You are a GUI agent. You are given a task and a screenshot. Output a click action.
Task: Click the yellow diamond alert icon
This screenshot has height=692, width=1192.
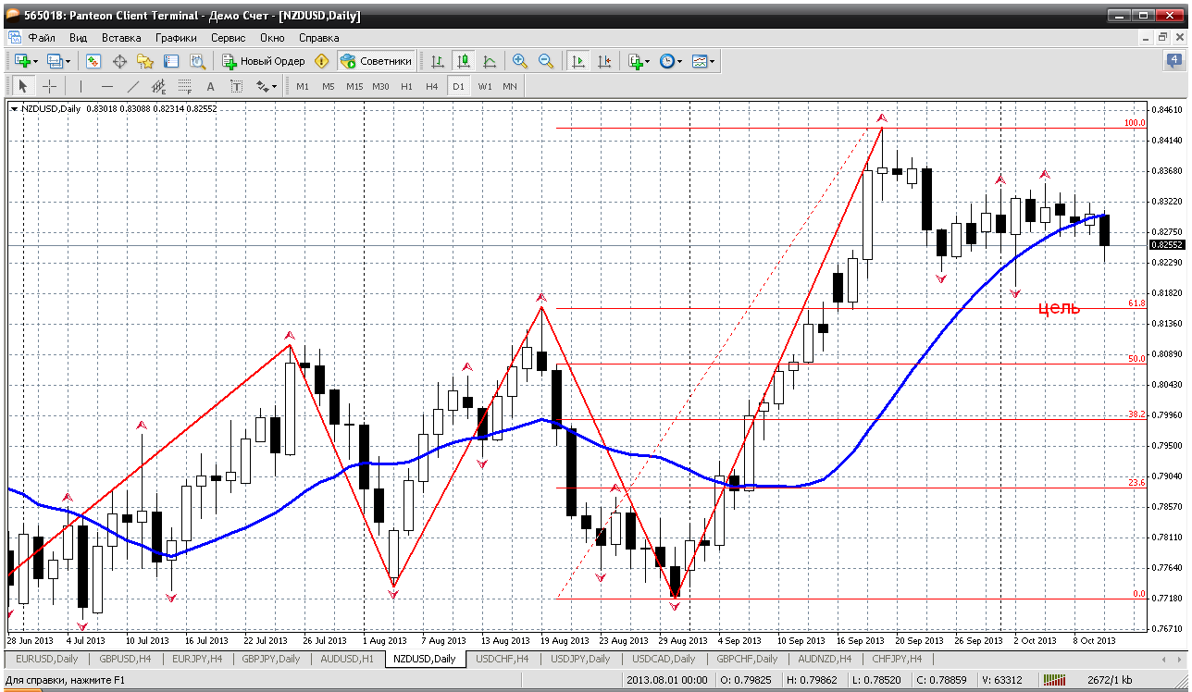322,61
